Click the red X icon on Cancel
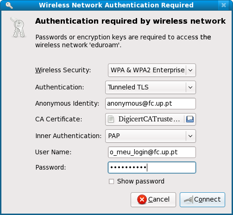The width and height of the screenshot is (233, 215). (x=142, y=199)
